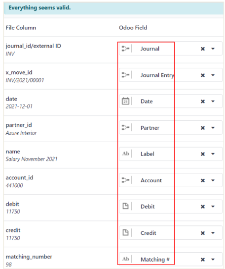The width and height of the screenshot is (225, 269).
Task: Click the relation icon next to Account
Action: click(x=125, y=180)
